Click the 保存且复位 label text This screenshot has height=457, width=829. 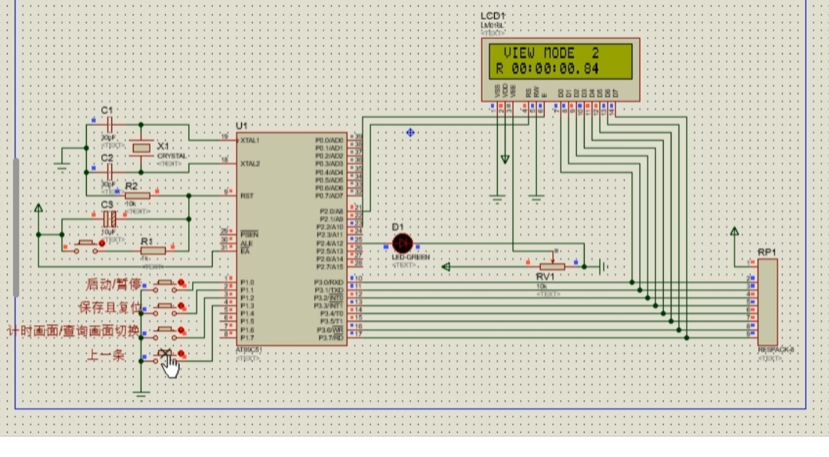111,307
